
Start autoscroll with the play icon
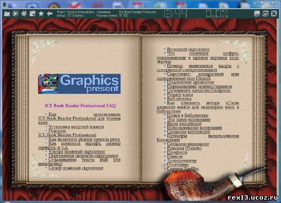click(15, 13)
